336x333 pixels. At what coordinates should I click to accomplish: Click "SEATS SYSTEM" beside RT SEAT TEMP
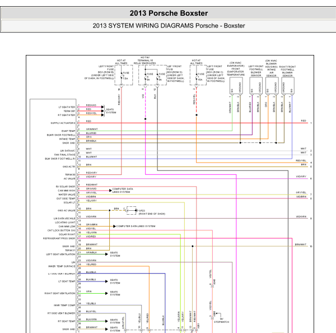[115, 321]
